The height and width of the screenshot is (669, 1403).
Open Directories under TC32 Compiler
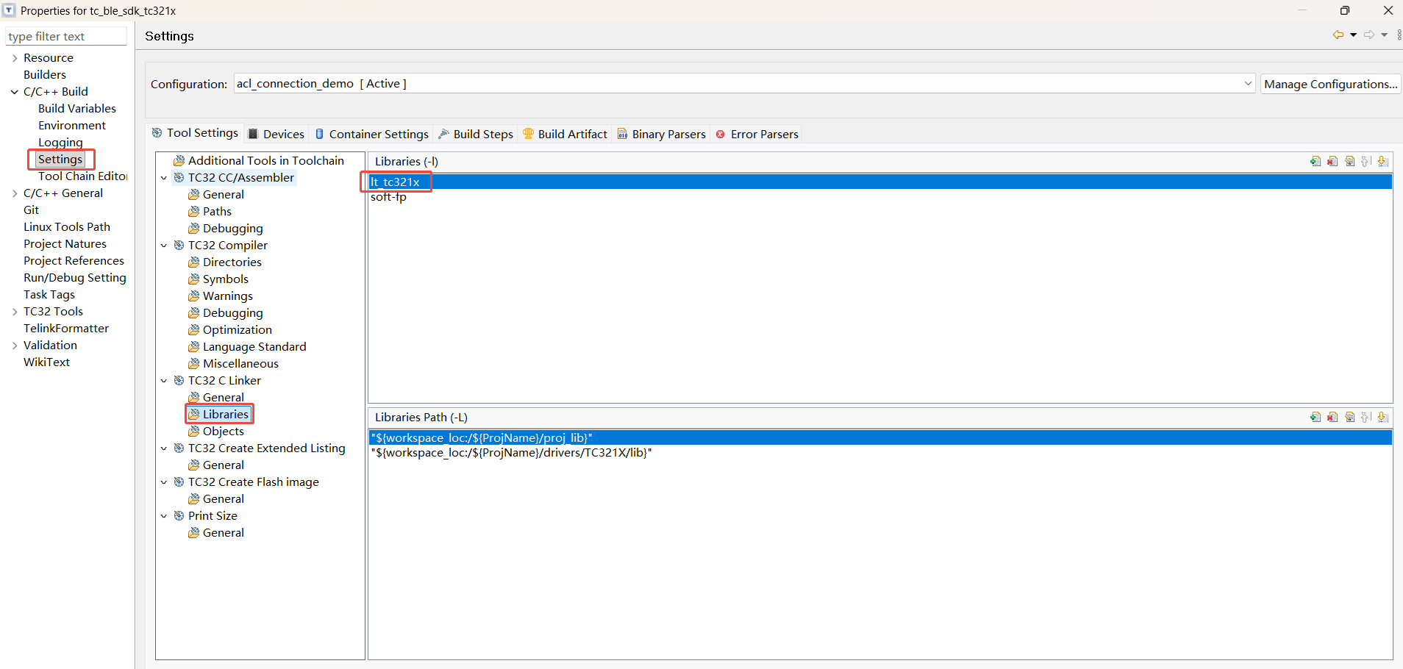click(x=225, y=262)
